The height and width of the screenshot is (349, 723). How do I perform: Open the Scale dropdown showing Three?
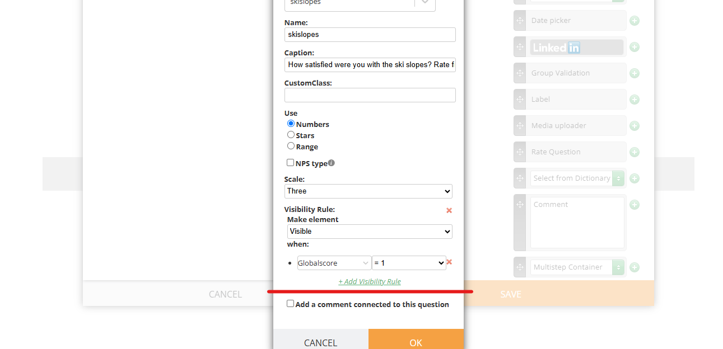(369, 191)
